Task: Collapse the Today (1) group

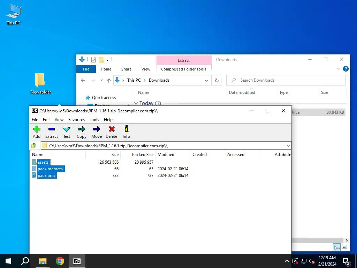Action: point(136,103)
